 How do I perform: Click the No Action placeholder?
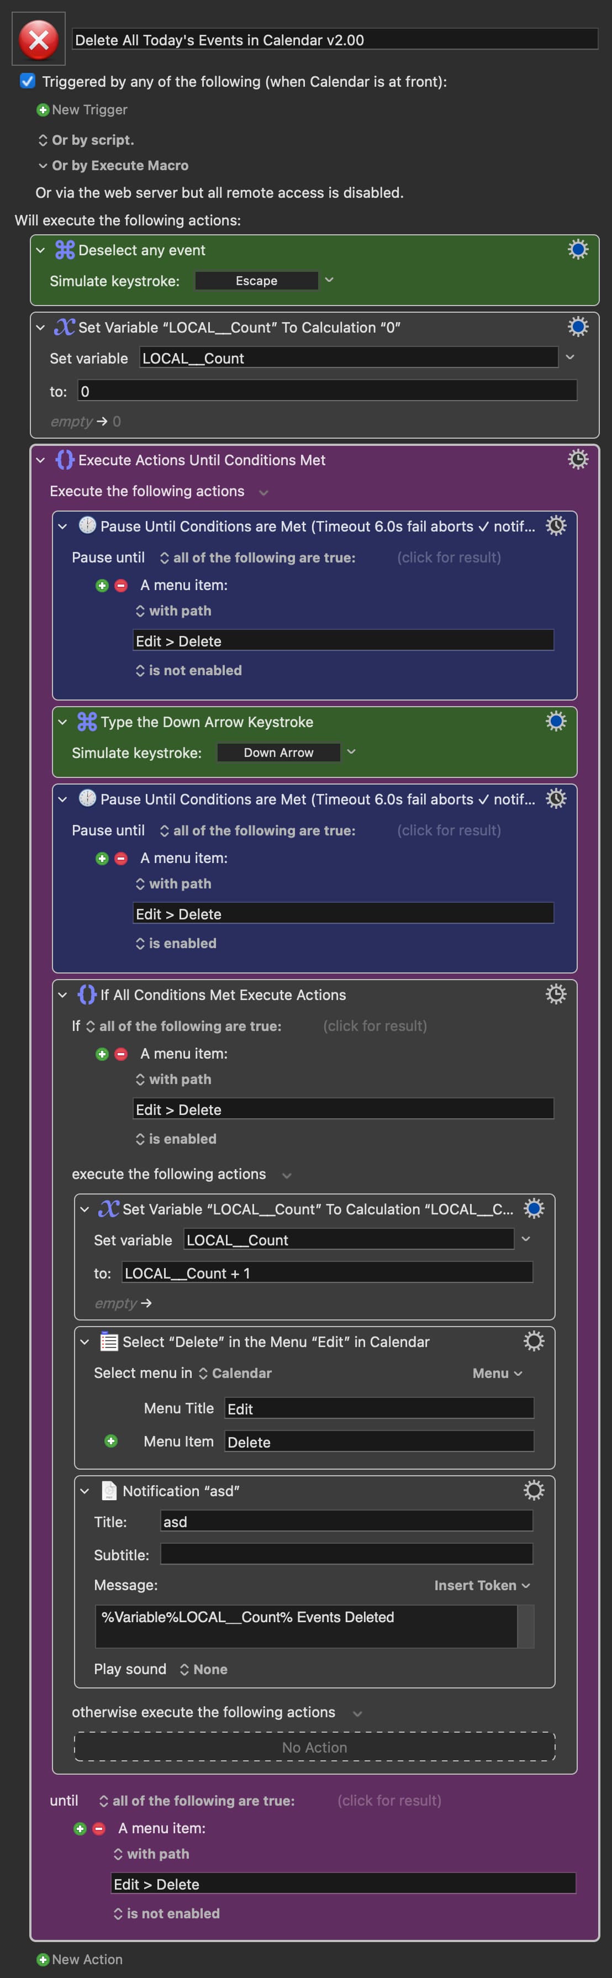click(314, 1747)
